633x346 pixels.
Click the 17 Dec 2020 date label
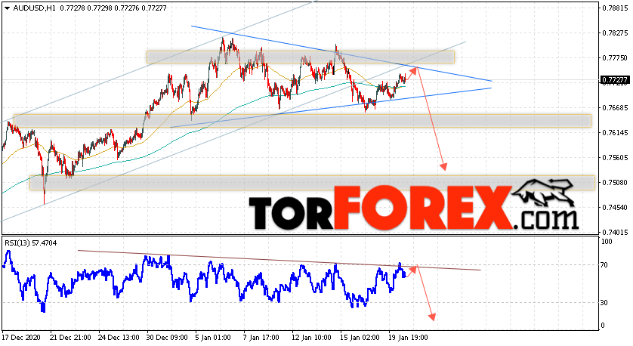(20, 338)
